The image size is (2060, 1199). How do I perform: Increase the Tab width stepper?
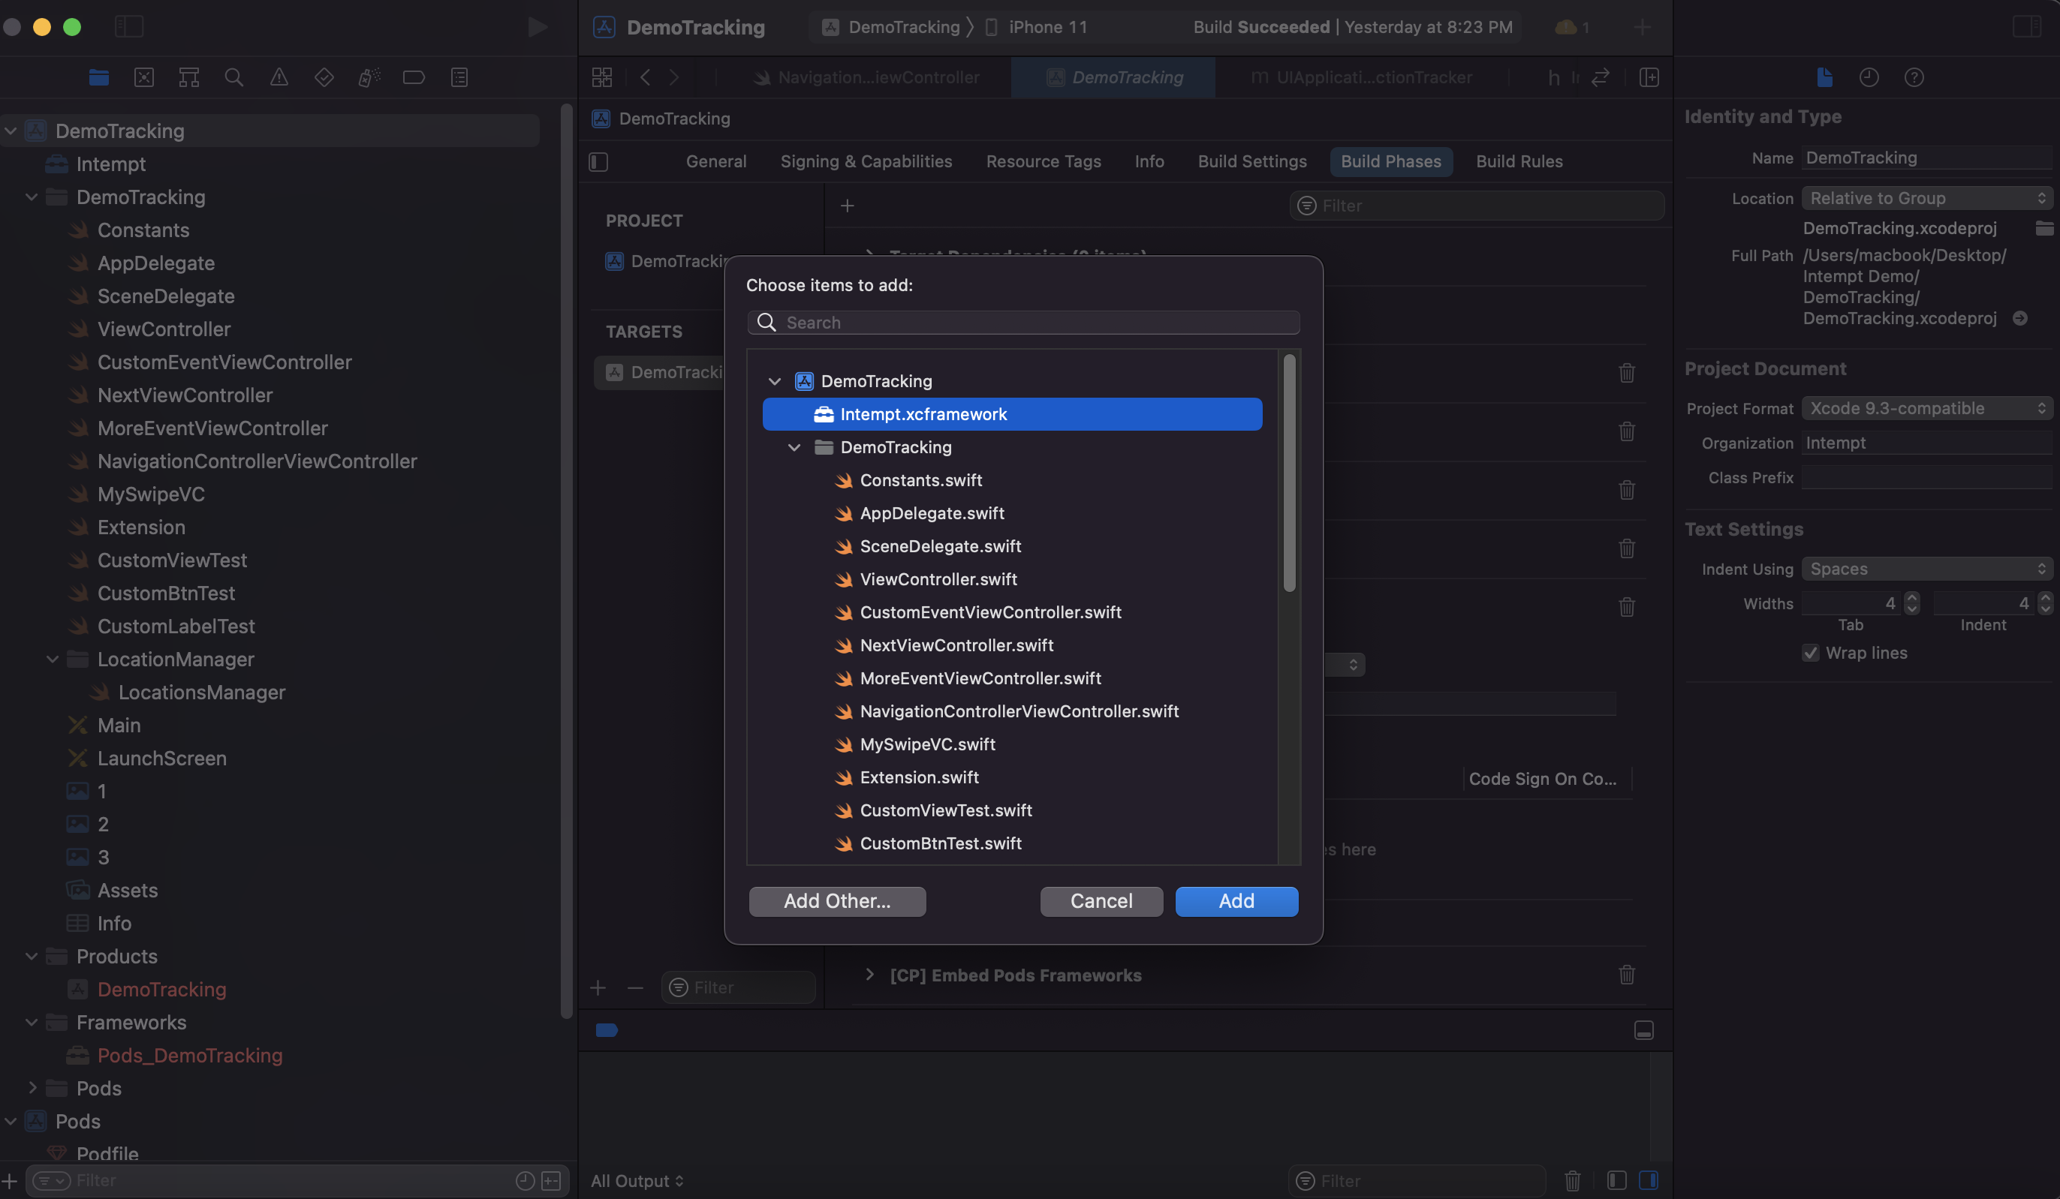[x=1911, y=598]
